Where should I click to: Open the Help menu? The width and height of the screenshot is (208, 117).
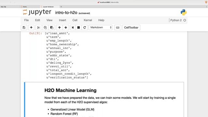coord(101,20)
